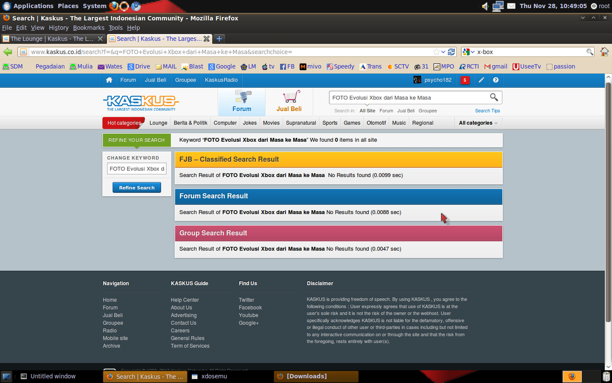
Task: Search in All Site option
Action: (368, 111)
